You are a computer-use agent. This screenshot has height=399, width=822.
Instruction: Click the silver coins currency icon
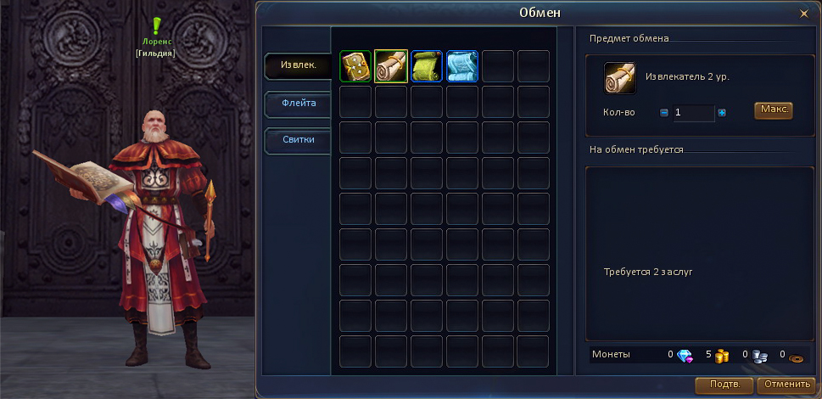click(x=759, y=356)
